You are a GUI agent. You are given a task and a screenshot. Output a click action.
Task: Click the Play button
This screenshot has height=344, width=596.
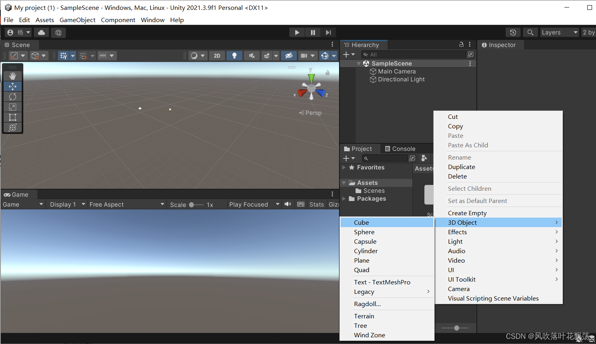(297, 32)
